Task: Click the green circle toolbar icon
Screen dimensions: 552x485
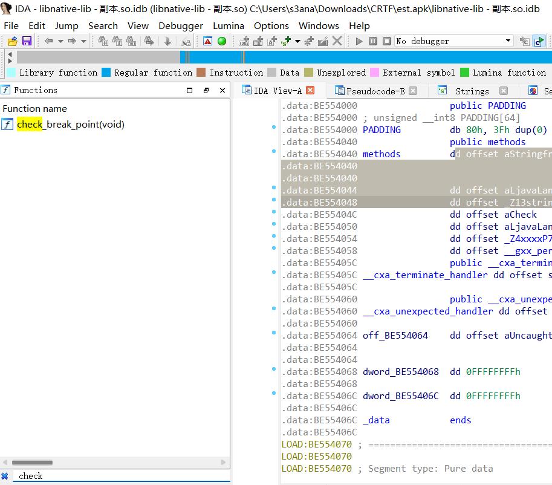Action: 222,41
